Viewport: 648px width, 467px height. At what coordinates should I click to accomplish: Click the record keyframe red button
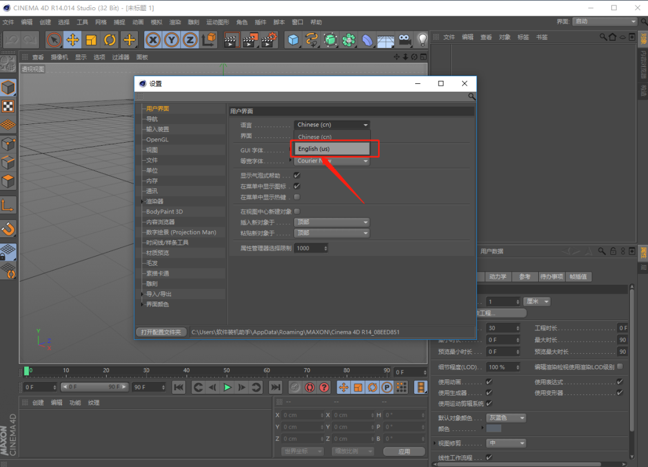309,387
